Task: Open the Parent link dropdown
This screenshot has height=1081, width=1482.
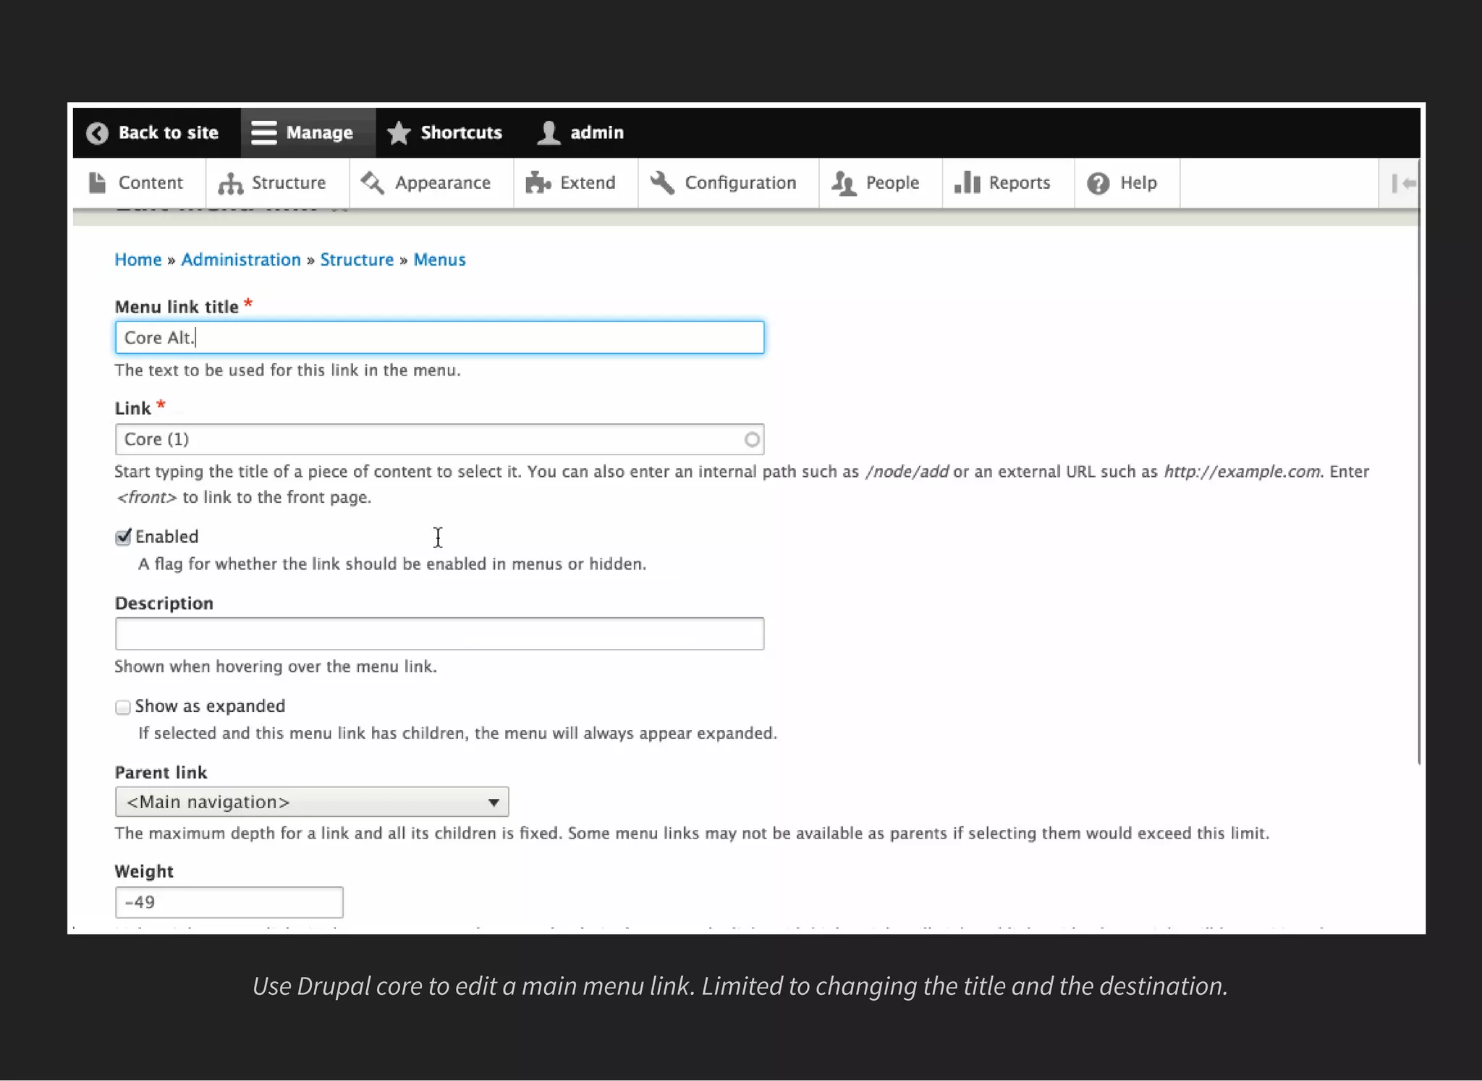Action: [312, 802]
